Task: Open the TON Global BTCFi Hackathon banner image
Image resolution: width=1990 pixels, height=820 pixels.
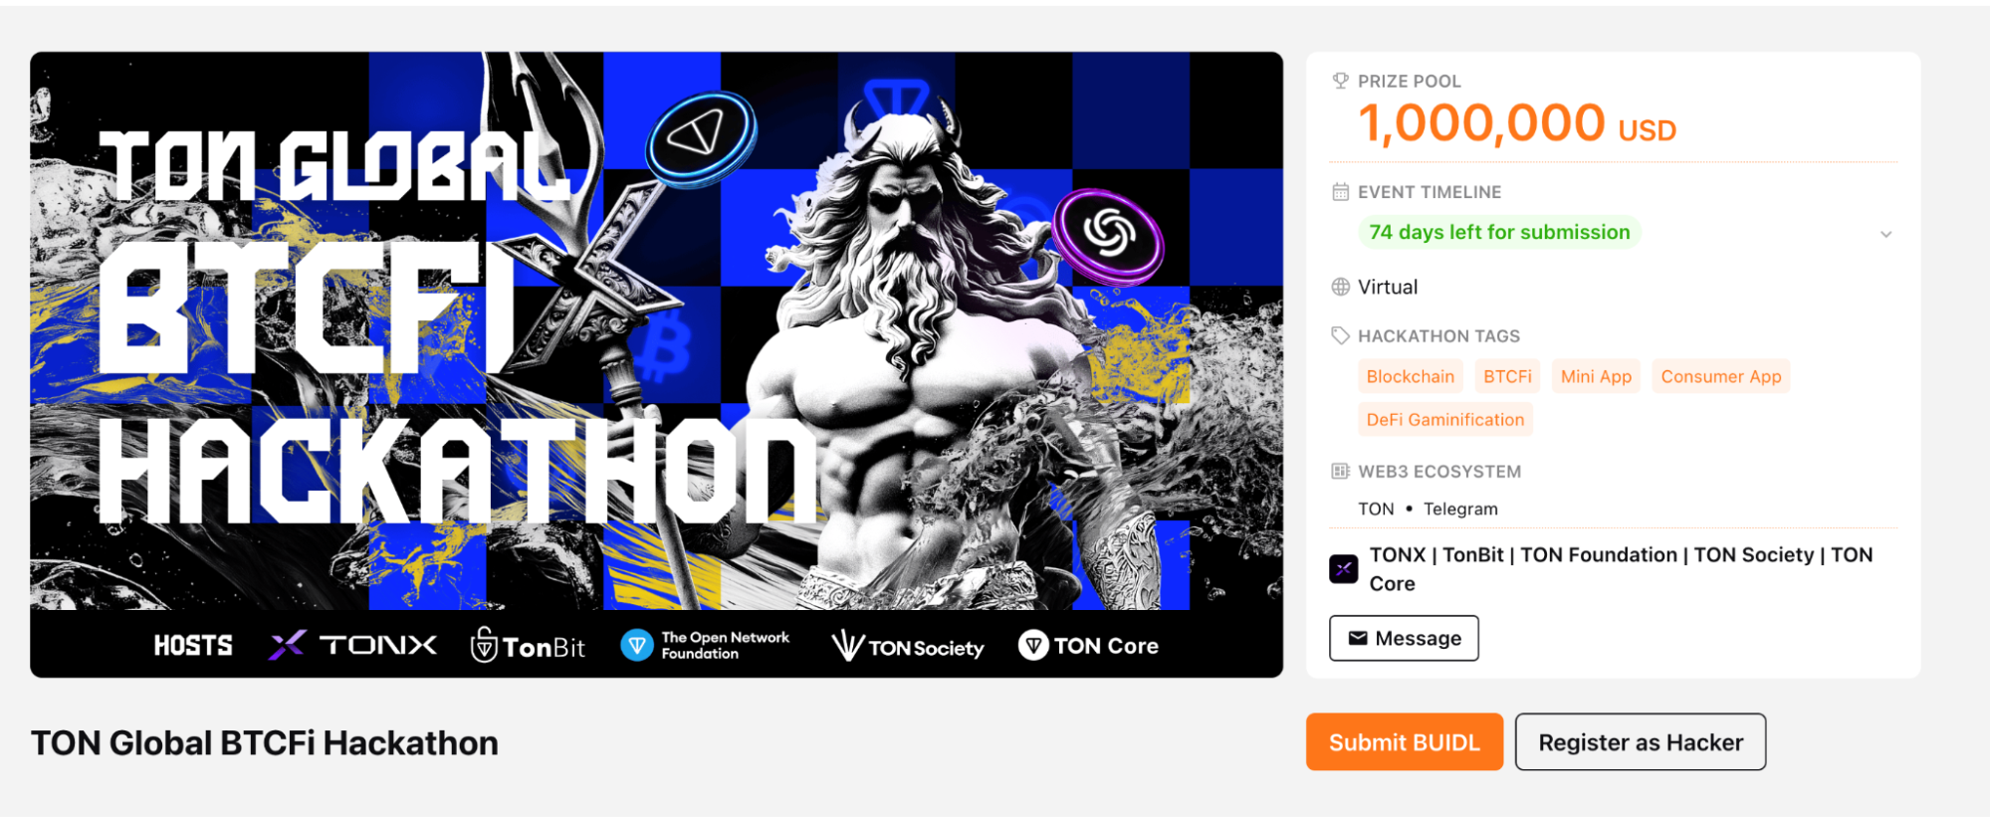Action: [656, 364]
